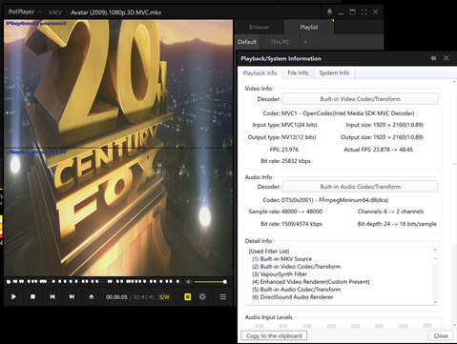Click the MKV format label in title bar
Image resolution: width=457 pixels, height=344 pixels.
point(55,12)
